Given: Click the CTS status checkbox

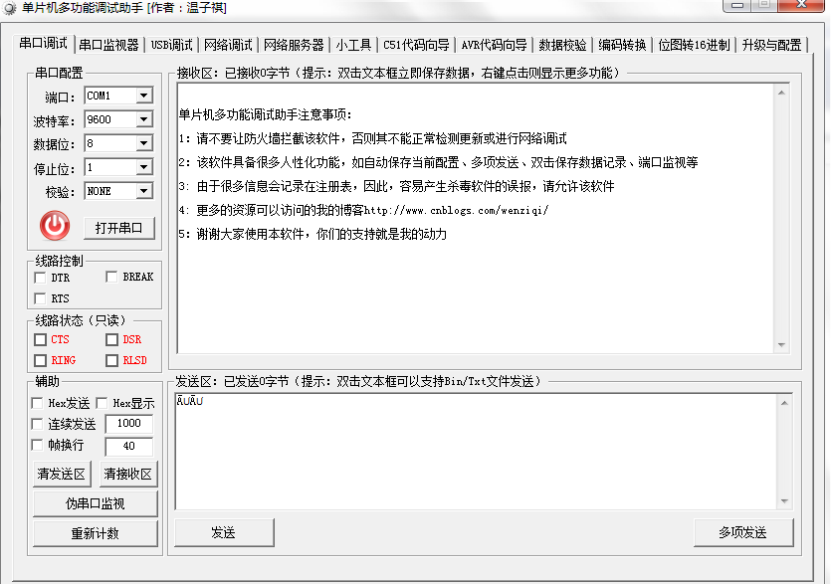Looking at the screenshot, I should coord(40,339).
